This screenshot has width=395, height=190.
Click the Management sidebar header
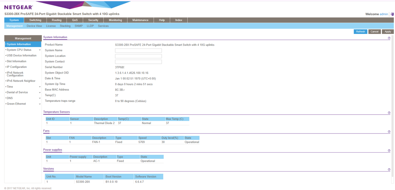coord(23,38)
